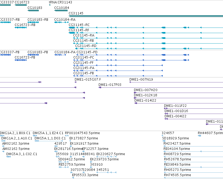Select the CG31145-PB protein label

coord(84,73)
